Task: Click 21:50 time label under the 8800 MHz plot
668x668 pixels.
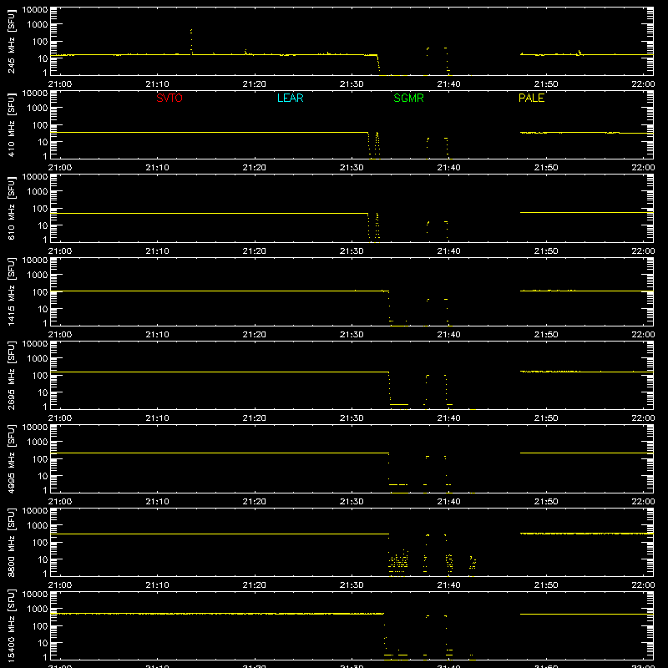Action: pos(546,585)
